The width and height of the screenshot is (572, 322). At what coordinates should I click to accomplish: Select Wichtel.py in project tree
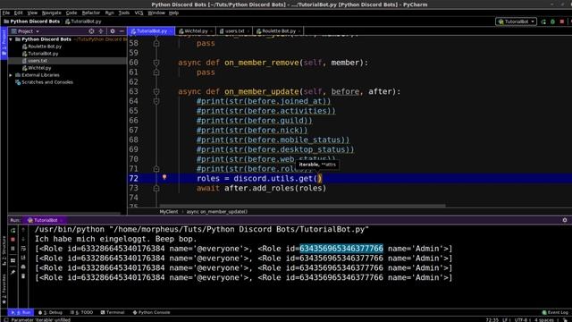point(39,68)
